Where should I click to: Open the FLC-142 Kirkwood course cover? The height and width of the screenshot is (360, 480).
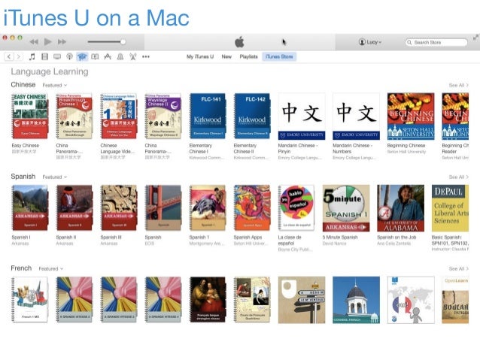[251, 116]
